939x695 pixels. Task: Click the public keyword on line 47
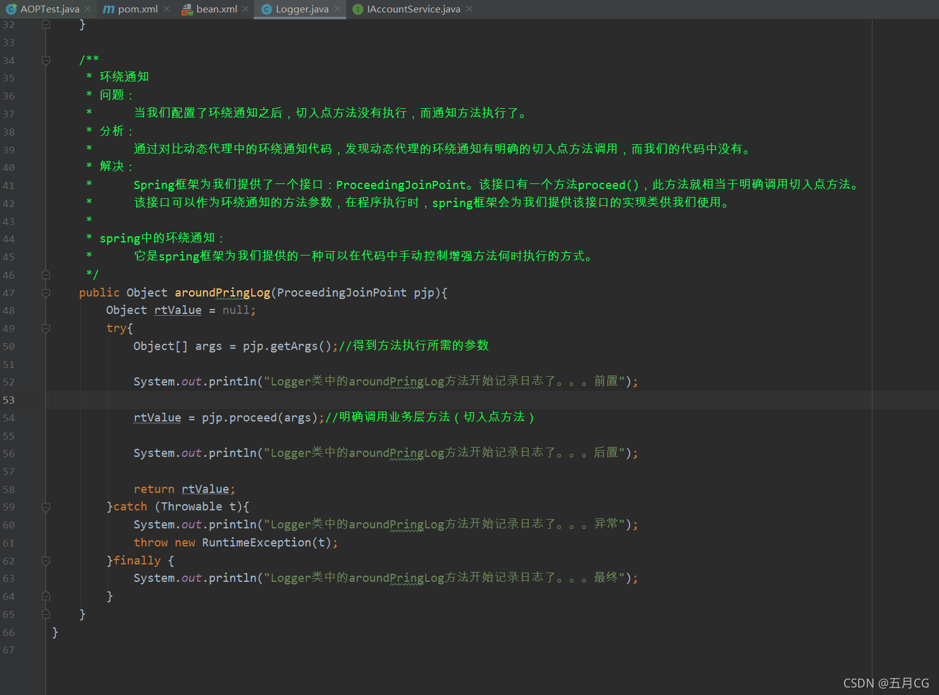pos(99,293)
